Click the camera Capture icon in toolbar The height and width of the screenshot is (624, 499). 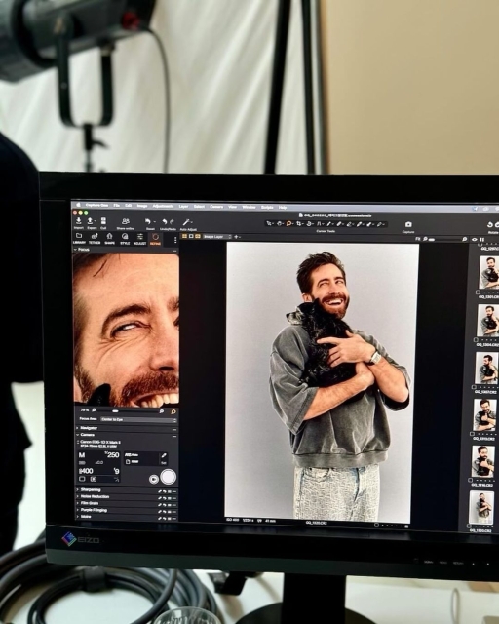tap(408, 225)
